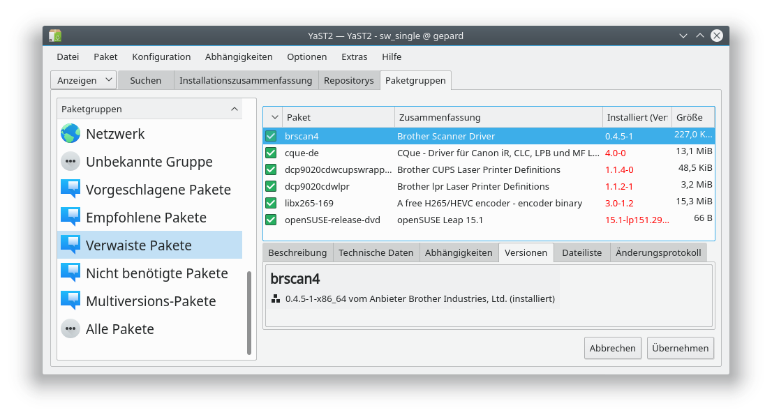This screenshot has height=417, width=772.
Task: Select the Vorgeschlagene Pakete group
Action: click(149, 189)
